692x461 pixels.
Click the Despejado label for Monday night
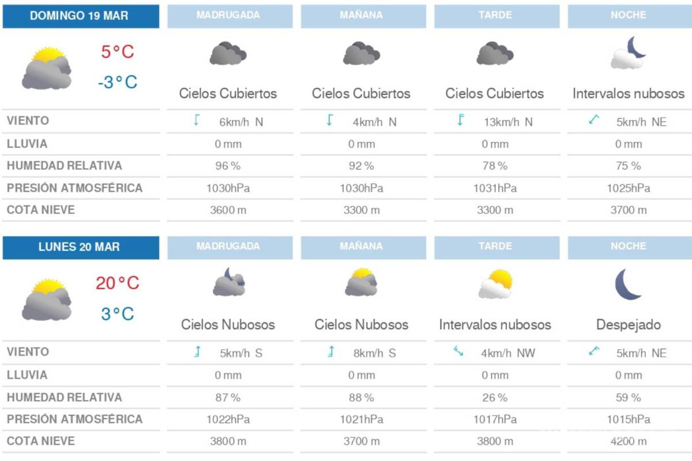pyautogui.click(x=628, y=324)
